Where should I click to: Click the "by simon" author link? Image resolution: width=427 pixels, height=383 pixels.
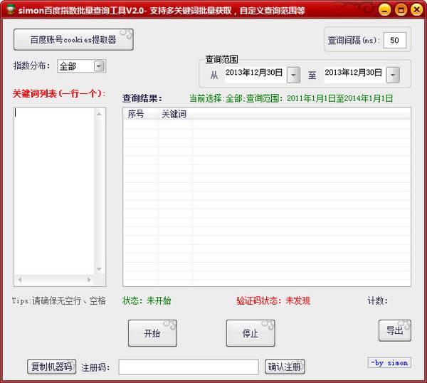tap(389, 362)
